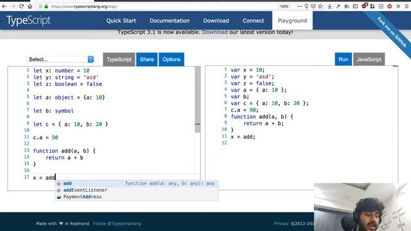Open the Connect nav item
411x231 pixels.
[x=253, y=21]
